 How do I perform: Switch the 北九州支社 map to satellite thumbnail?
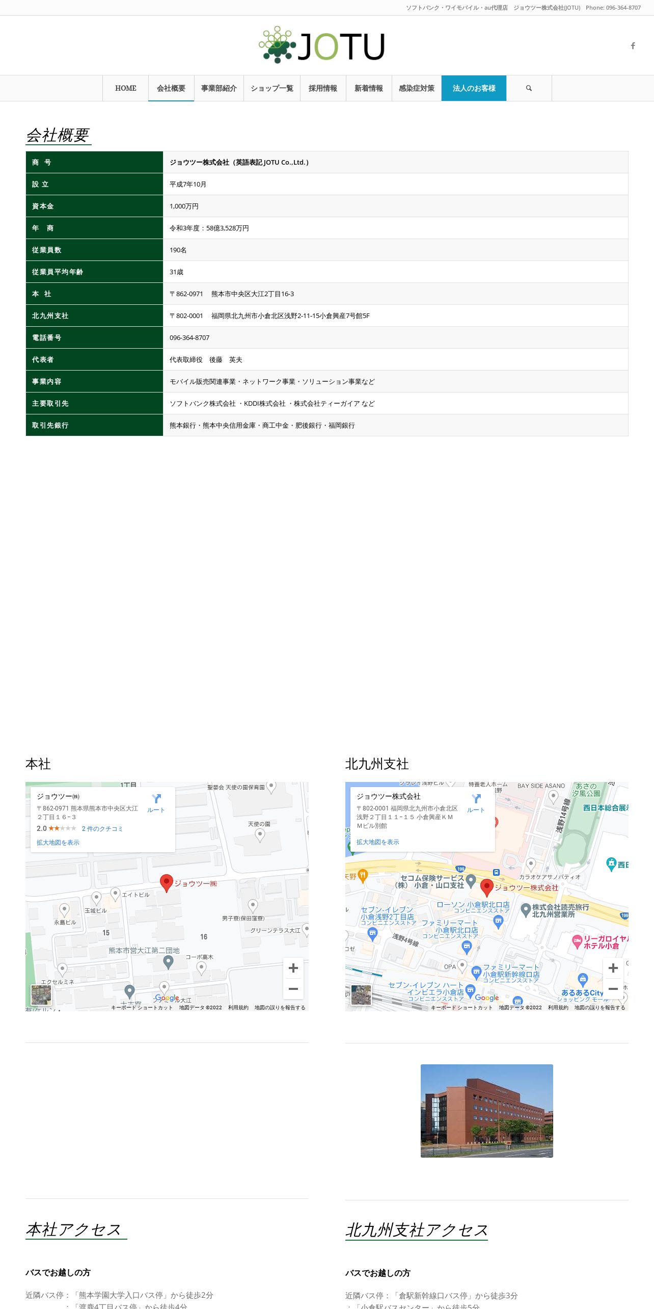[x=361, y=995]
